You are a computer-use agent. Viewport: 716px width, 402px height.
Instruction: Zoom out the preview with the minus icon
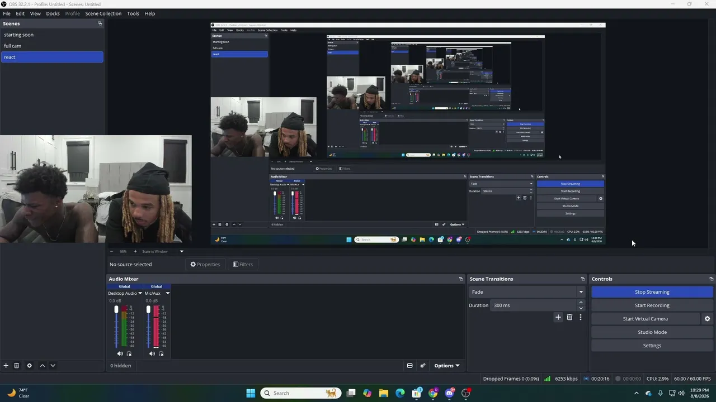111,251
